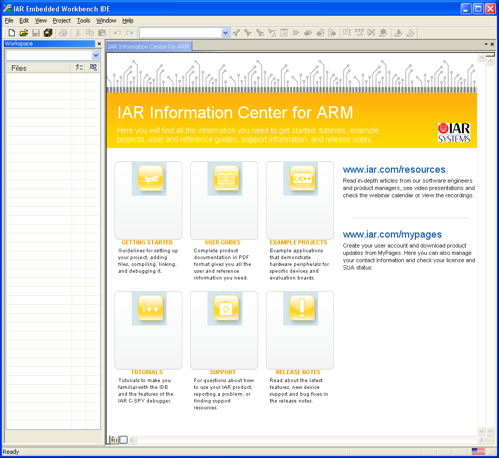The width and height of the screenshot is (499, 458).
Task: Click the USER GUIDES heading link
Action: 223,242
